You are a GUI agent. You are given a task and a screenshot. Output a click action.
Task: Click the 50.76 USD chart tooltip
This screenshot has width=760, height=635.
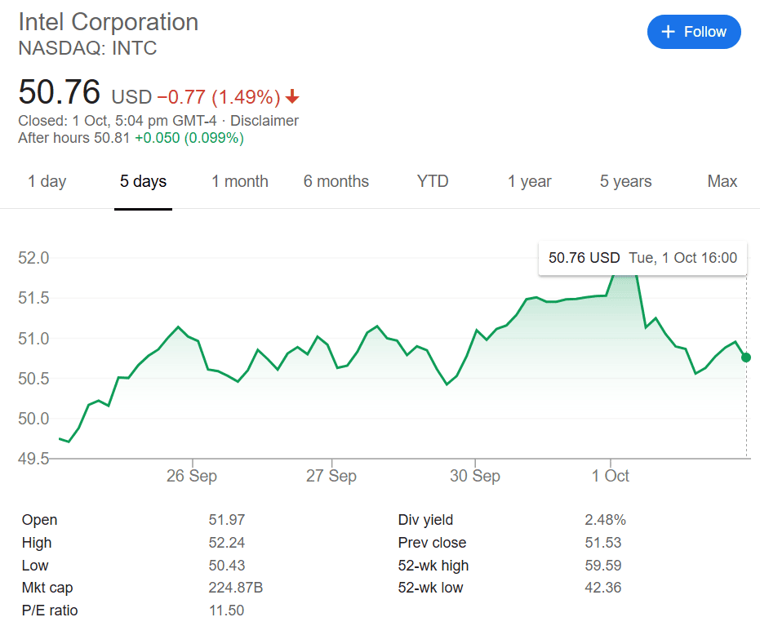[x=642, y=258]
